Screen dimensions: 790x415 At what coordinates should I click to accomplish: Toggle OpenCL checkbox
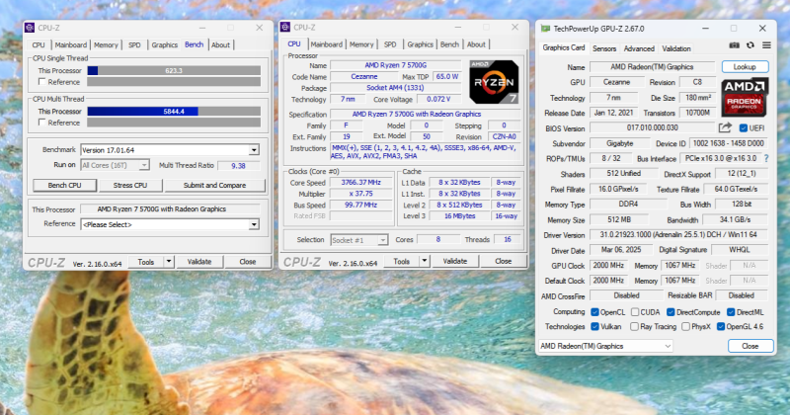coord(594,312)
